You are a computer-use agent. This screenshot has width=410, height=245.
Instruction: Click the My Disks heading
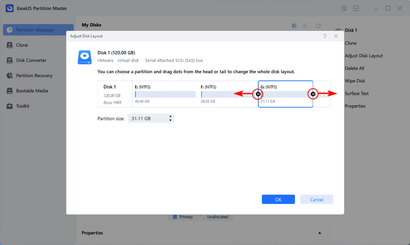tap(91, 25)
